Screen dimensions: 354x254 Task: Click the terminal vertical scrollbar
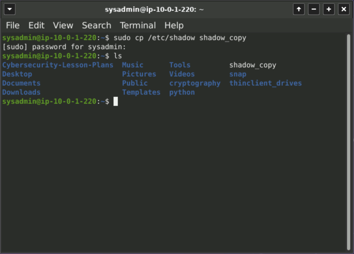point(348,142)
